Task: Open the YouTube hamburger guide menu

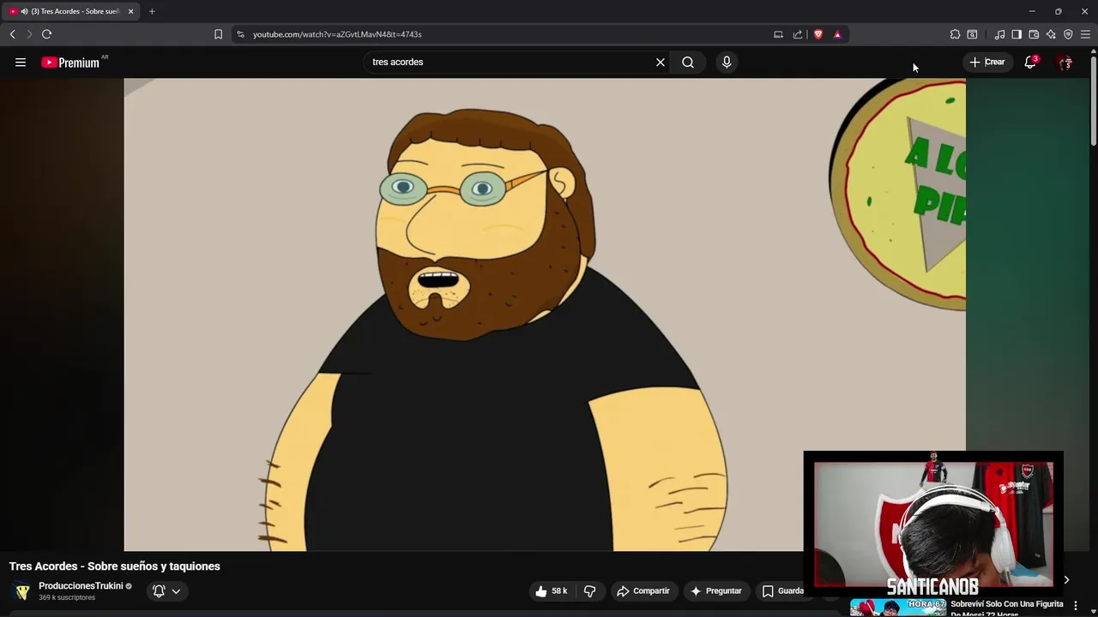Action: point(21,62)
